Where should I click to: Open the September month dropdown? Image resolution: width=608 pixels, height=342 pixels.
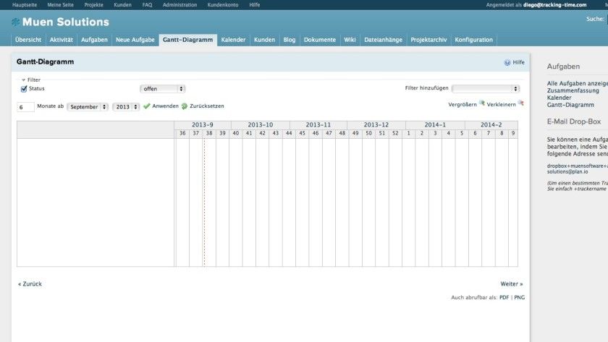point(88,107)
